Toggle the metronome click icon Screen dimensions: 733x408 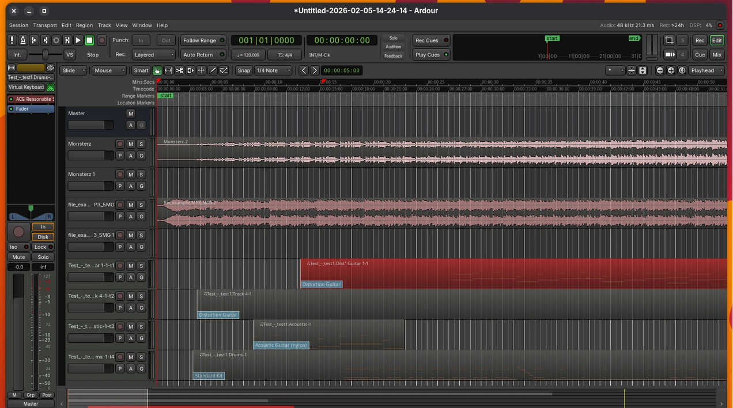[22, 40]
